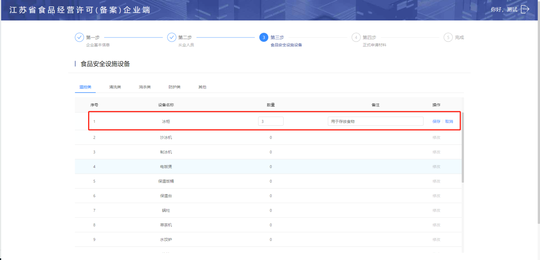This screenshot has height=260, width=540.
Task: Select the 防护类 tab
Action: 174,87
